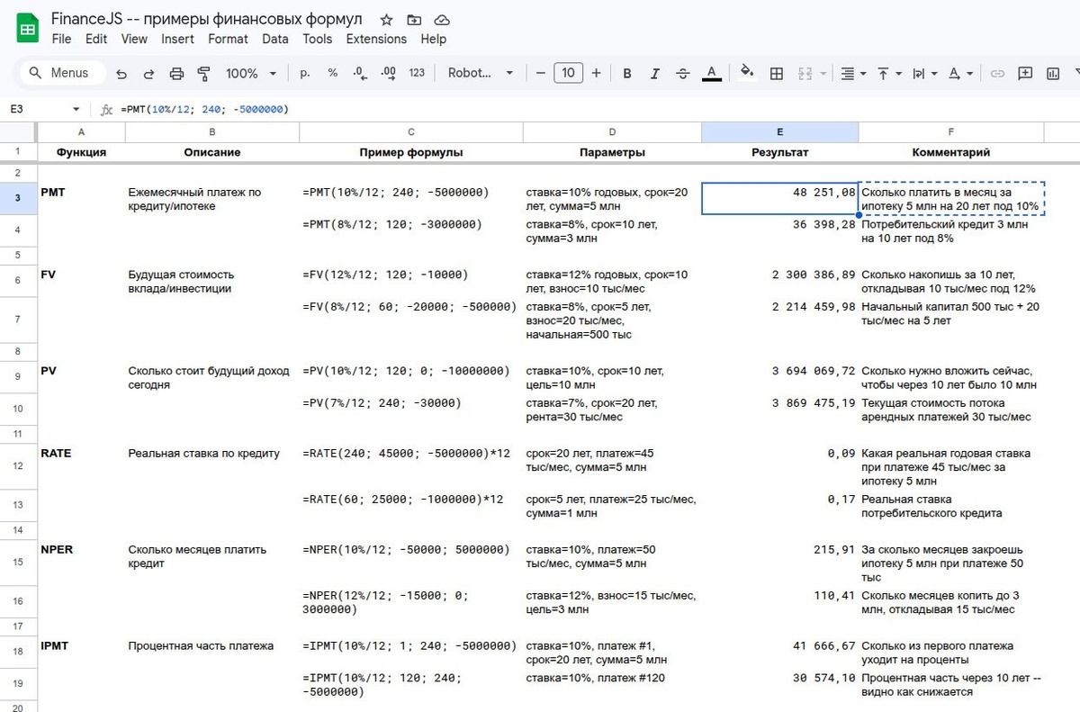Click the document title FinanceJS
The height and width of the screenshot is (712, 1080).
pyautogui.click(x=207, y=19)
